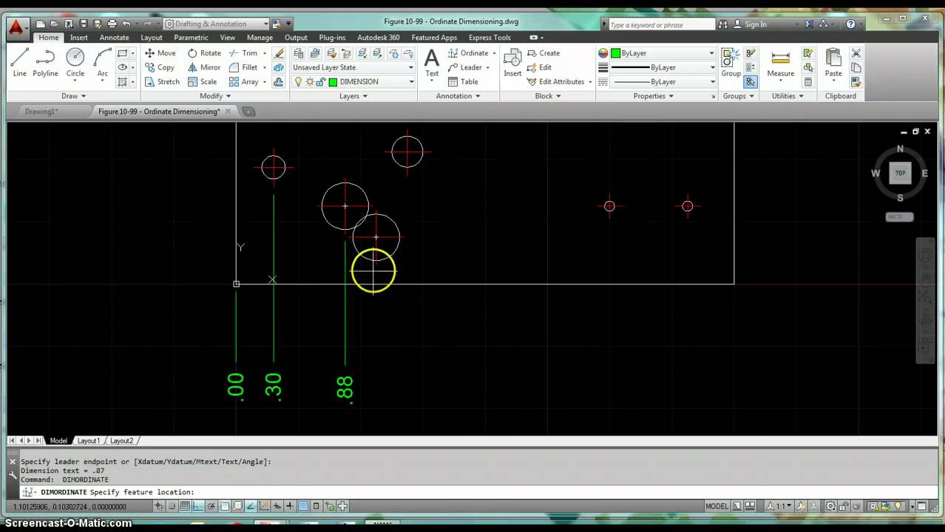Expand the Annotation panel
945x532 pixels.
click(x=458, y=95)
